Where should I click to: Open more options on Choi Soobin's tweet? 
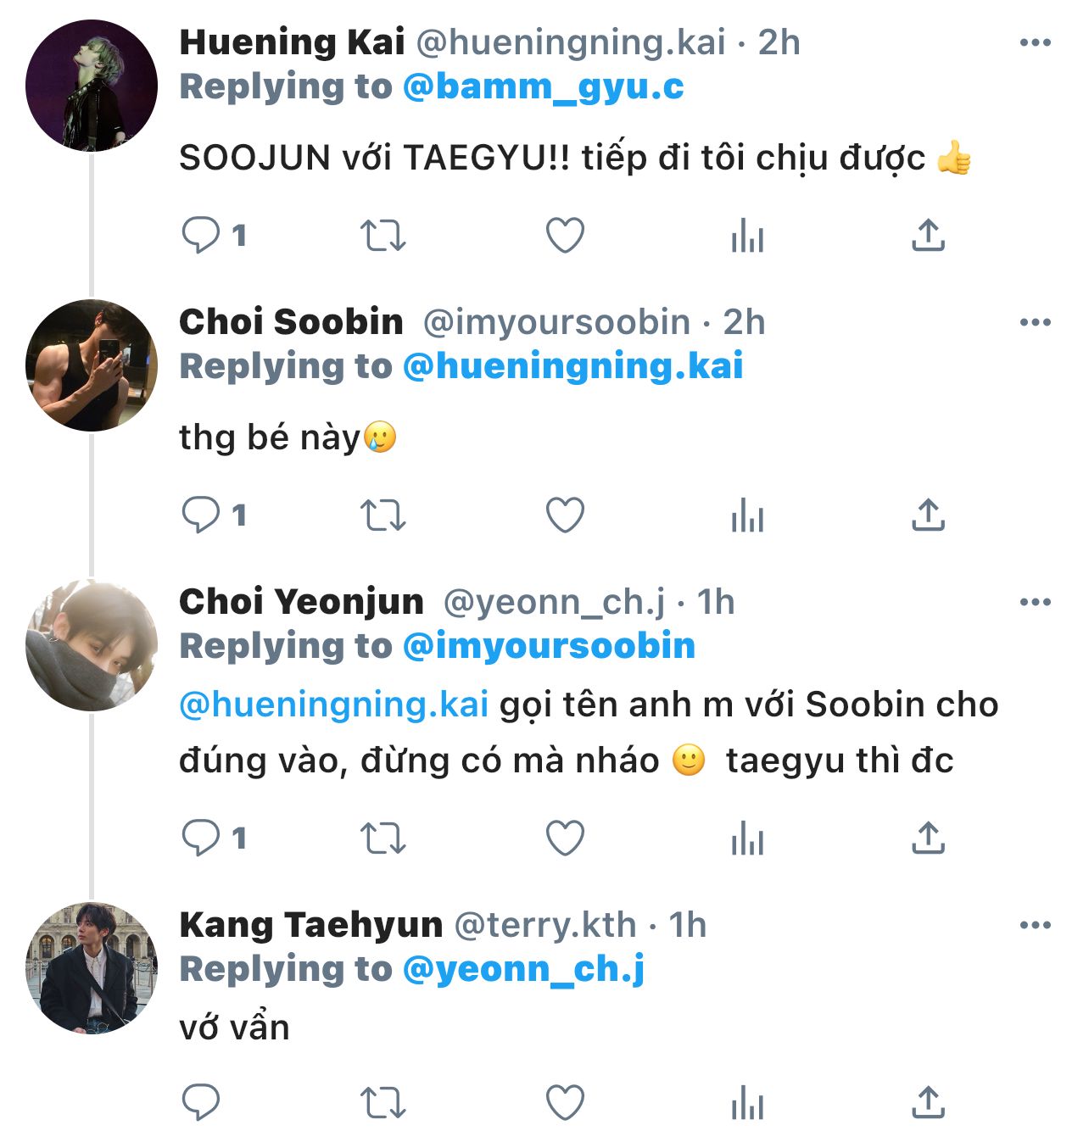click(x=1035, y=323)
